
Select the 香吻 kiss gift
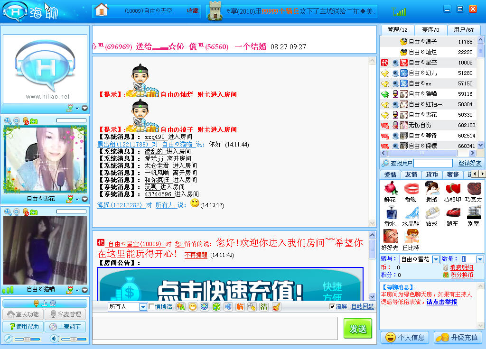tap(411, 192)
